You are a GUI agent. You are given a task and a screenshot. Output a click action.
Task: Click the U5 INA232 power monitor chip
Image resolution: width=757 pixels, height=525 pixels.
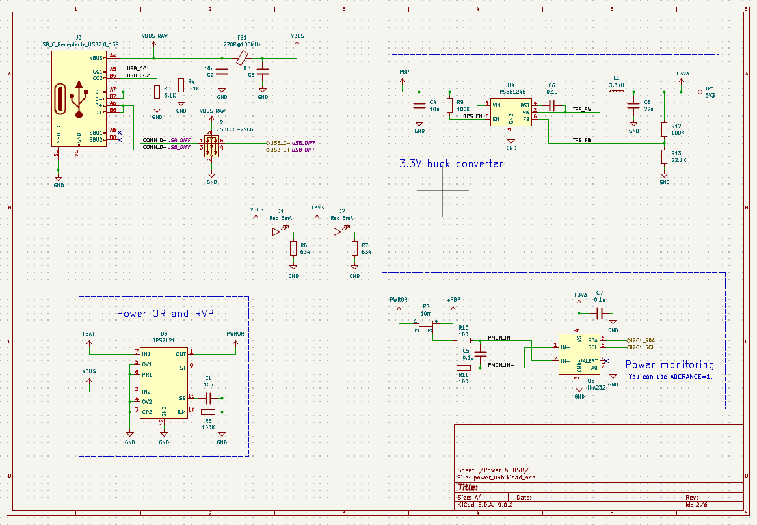(x=579, y=354)
